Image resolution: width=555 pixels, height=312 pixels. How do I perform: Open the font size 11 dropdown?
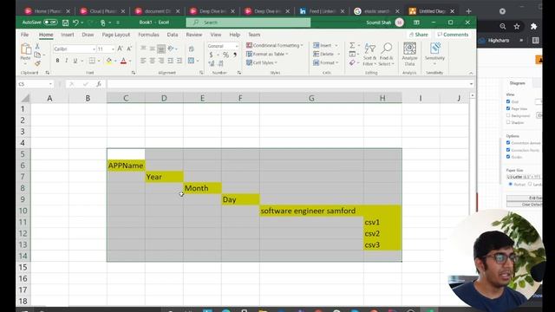point(113,49)
